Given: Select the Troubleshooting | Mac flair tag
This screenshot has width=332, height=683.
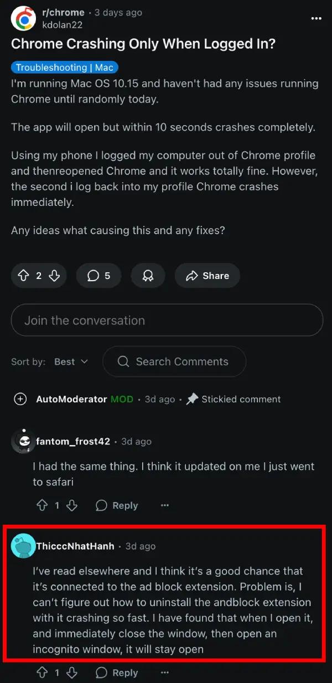Looking at the screenshot, I should [64, 68].
